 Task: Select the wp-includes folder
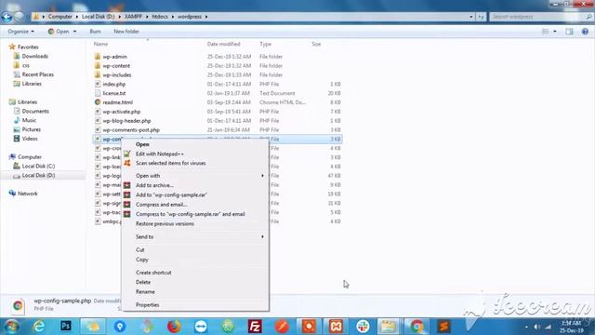(x=117, y=74)
